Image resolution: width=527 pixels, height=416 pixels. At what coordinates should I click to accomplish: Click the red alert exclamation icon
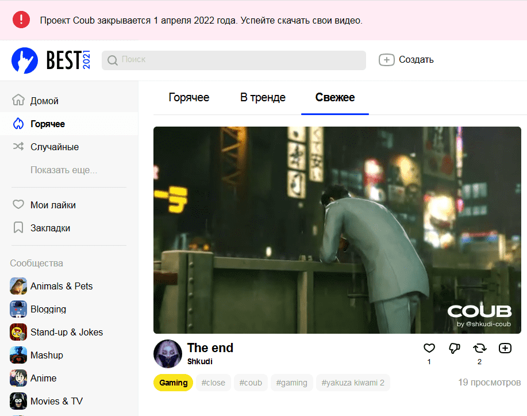click(21, 20)
